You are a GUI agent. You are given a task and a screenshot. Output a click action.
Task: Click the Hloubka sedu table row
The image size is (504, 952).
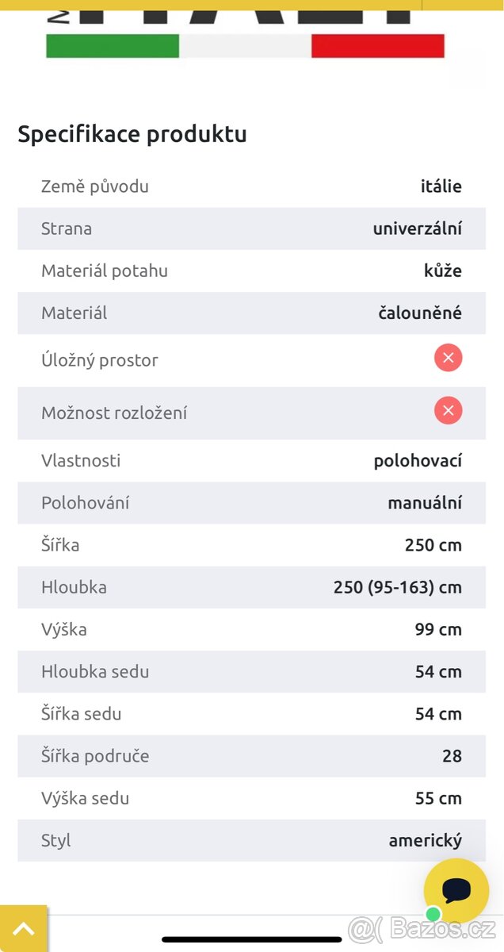point(251,672)
